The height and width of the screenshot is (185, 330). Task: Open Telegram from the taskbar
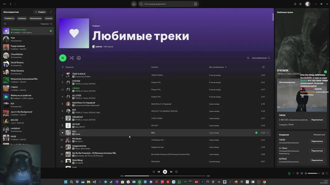[105, 182]
